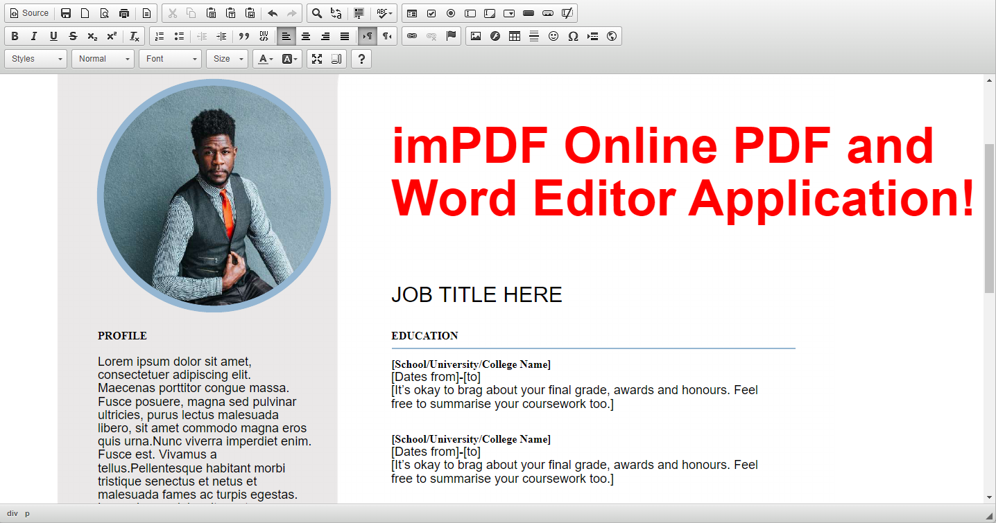This screenshot has width=996, height=523.
Task: Set text direction right to left
Action: pyautogui.click(x=386, y=36)
